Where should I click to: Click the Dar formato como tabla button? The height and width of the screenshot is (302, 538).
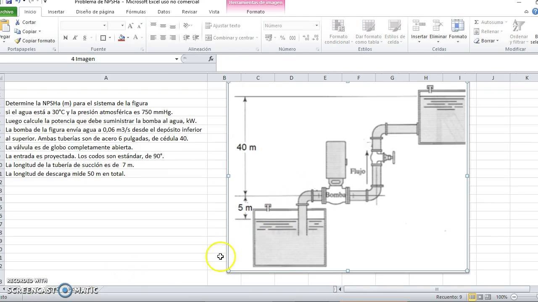pyautogui.click(x=368, y=32)
